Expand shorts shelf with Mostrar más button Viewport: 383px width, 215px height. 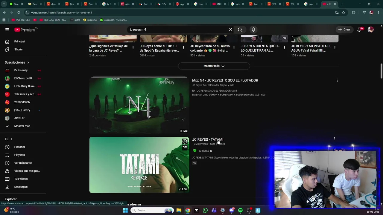[214, 66]
